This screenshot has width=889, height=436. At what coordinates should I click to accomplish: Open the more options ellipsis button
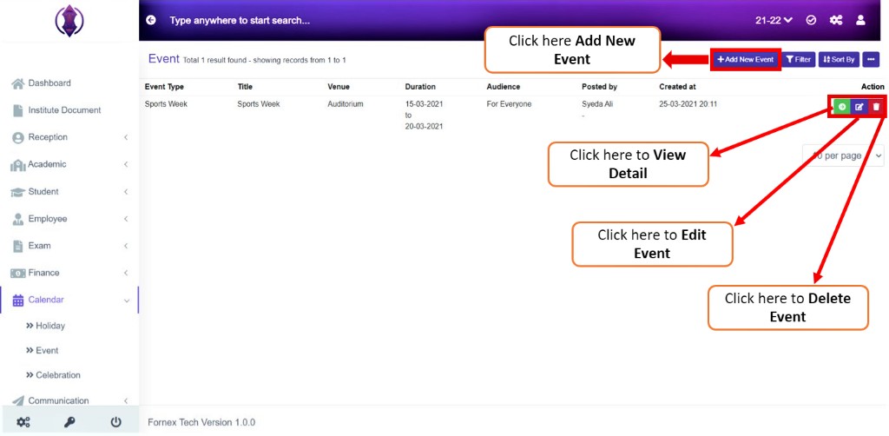point(872,60)
